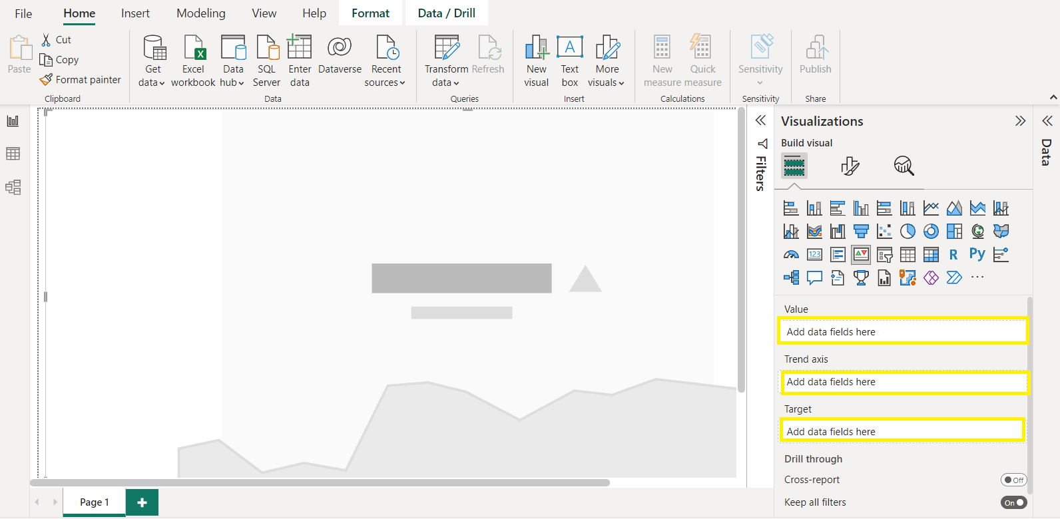Open the File menu
This screenshot has height=519, width=1060.
[23, 13]
